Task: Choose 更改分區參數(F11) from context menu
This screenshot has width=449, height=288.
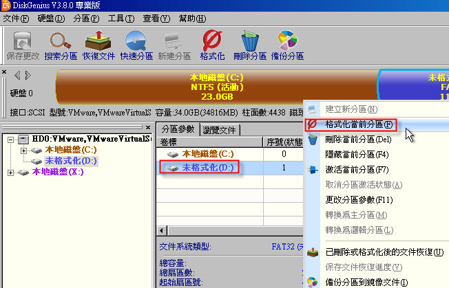Action: coord(376,200)
